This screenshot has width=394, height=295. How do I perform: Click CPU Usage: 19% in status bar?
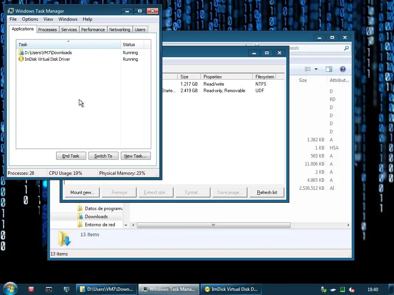65,173
